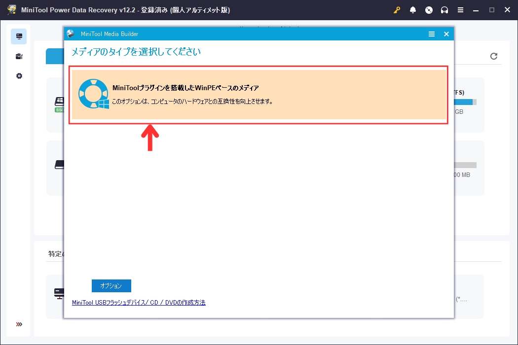The height and width of the screenshot is (345, 518).
Task: Click the MiniTool Media Builder title text
Action: pos(110,34)
